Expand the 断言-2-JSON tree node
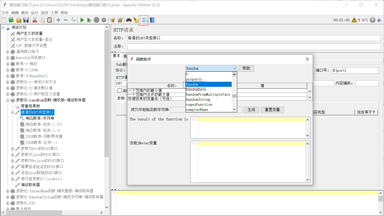This screenshot has height=216, width=384. [x=8, y=70]
